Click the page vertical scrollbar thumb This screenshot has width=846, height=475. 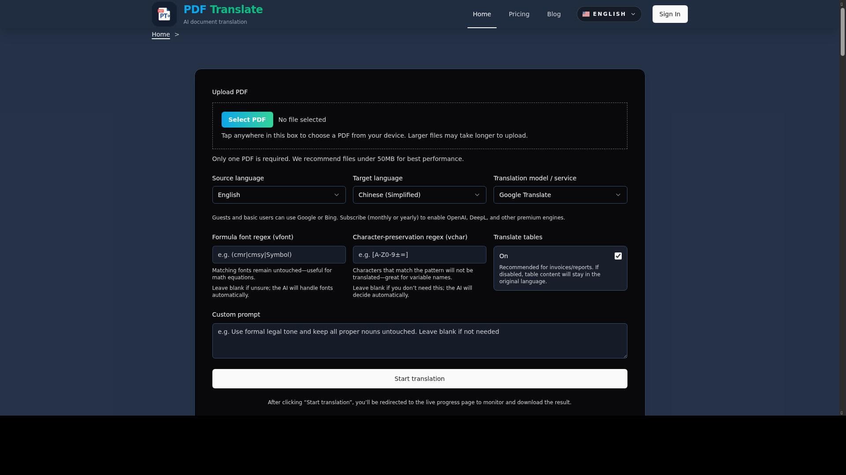[x=842, y=31]
